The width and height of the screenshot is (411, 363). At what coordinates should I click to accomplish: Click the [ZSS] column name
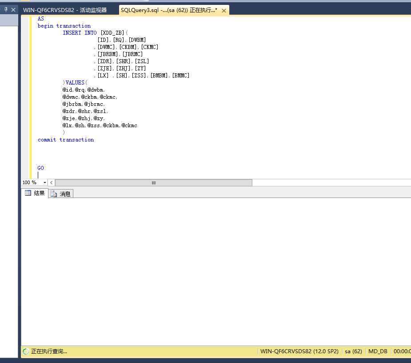(x=139, y=76)
